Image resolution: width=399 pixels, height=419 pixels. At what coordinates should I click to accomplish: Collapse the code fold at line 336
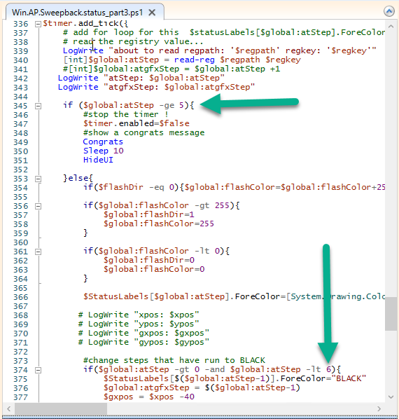tap(38, 25)
